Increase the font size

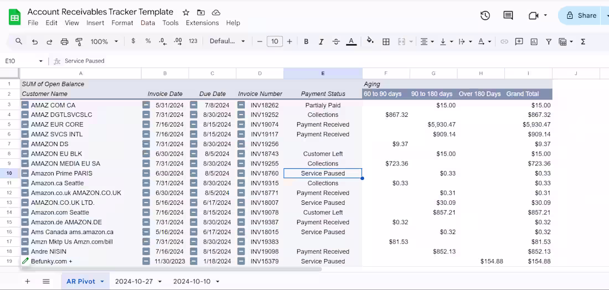tap(290, 42)
